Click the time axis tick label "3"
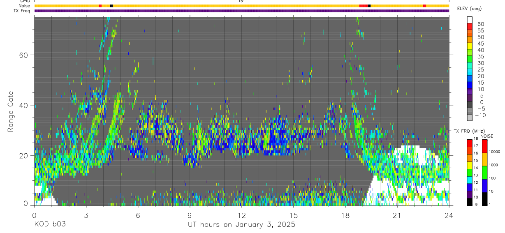 86,216
